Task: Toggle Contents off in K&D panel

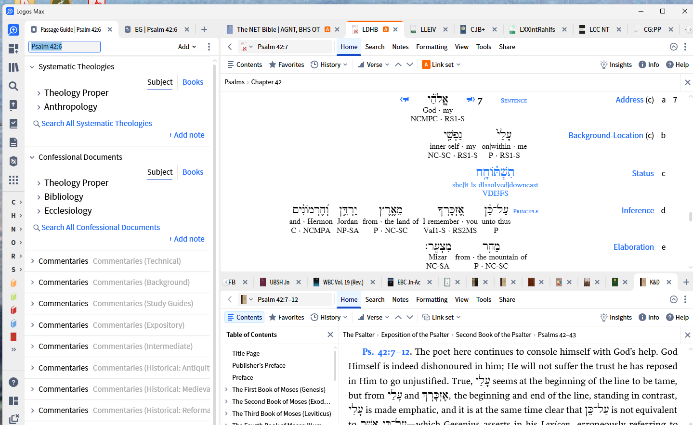Action: tap(245, 318)
